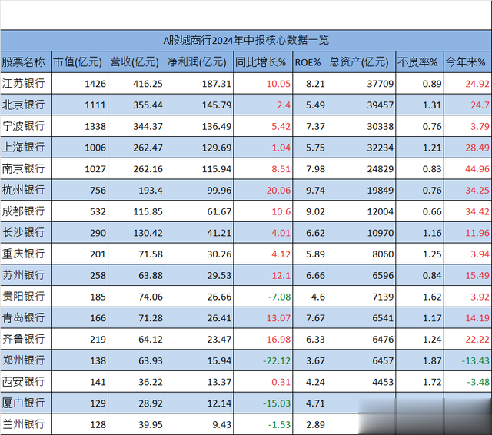The height and width of the screenshot is (435, 492).
Task: Click 苏州银行 year-to-date value 15.49
Action: (x=477, y=276)
